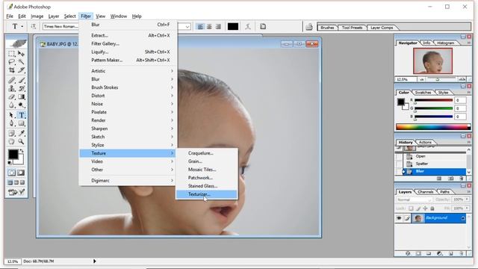Toggle lock transparent pixels in Layers
The image size is (478, 269).
411,208
